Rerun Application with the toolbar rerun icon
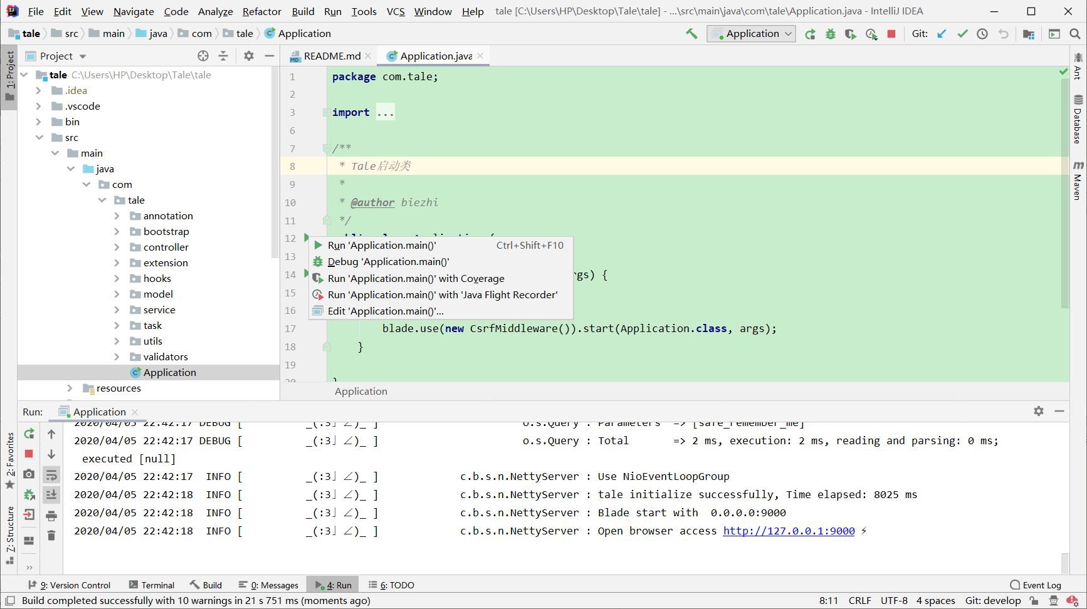 pos(810,34)
